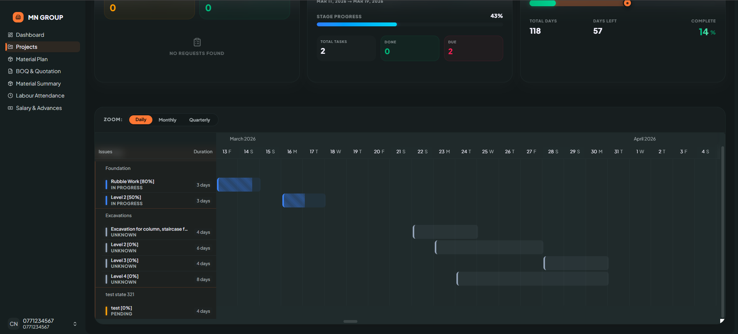Click the green portion of the days progress bar
Image resolution: width=738 pixels, height=334 pixels.
tap(542, 3)
